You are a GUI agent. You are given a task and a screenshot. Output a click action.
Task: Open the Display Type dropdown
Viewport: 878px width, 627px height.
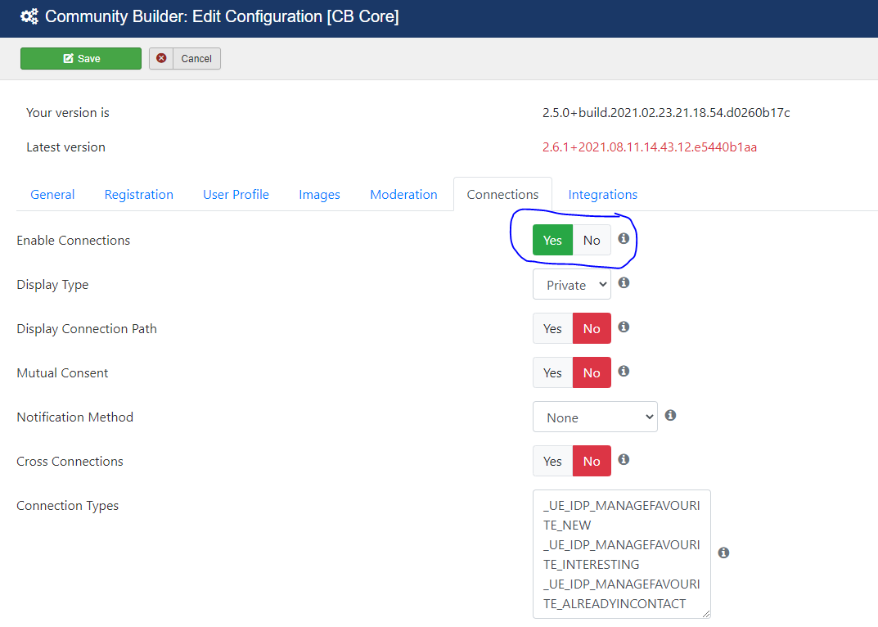click(x=572, y=285)
